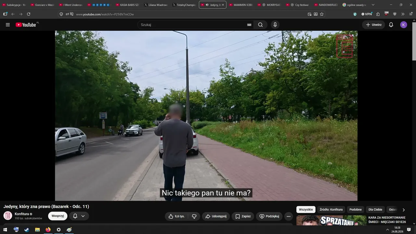
Task: Start voice search with the microphone
Action: [275, 25]
